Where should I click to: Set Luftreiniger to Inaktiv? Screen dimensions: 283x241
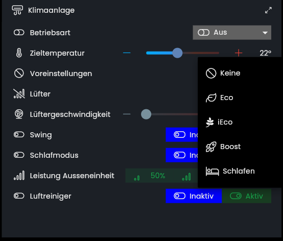point(194,196)
